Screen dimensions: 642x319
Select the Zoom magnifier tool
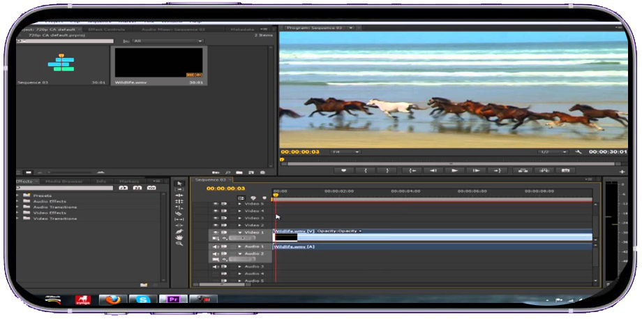pyautogui.click(x=179, y=244)
